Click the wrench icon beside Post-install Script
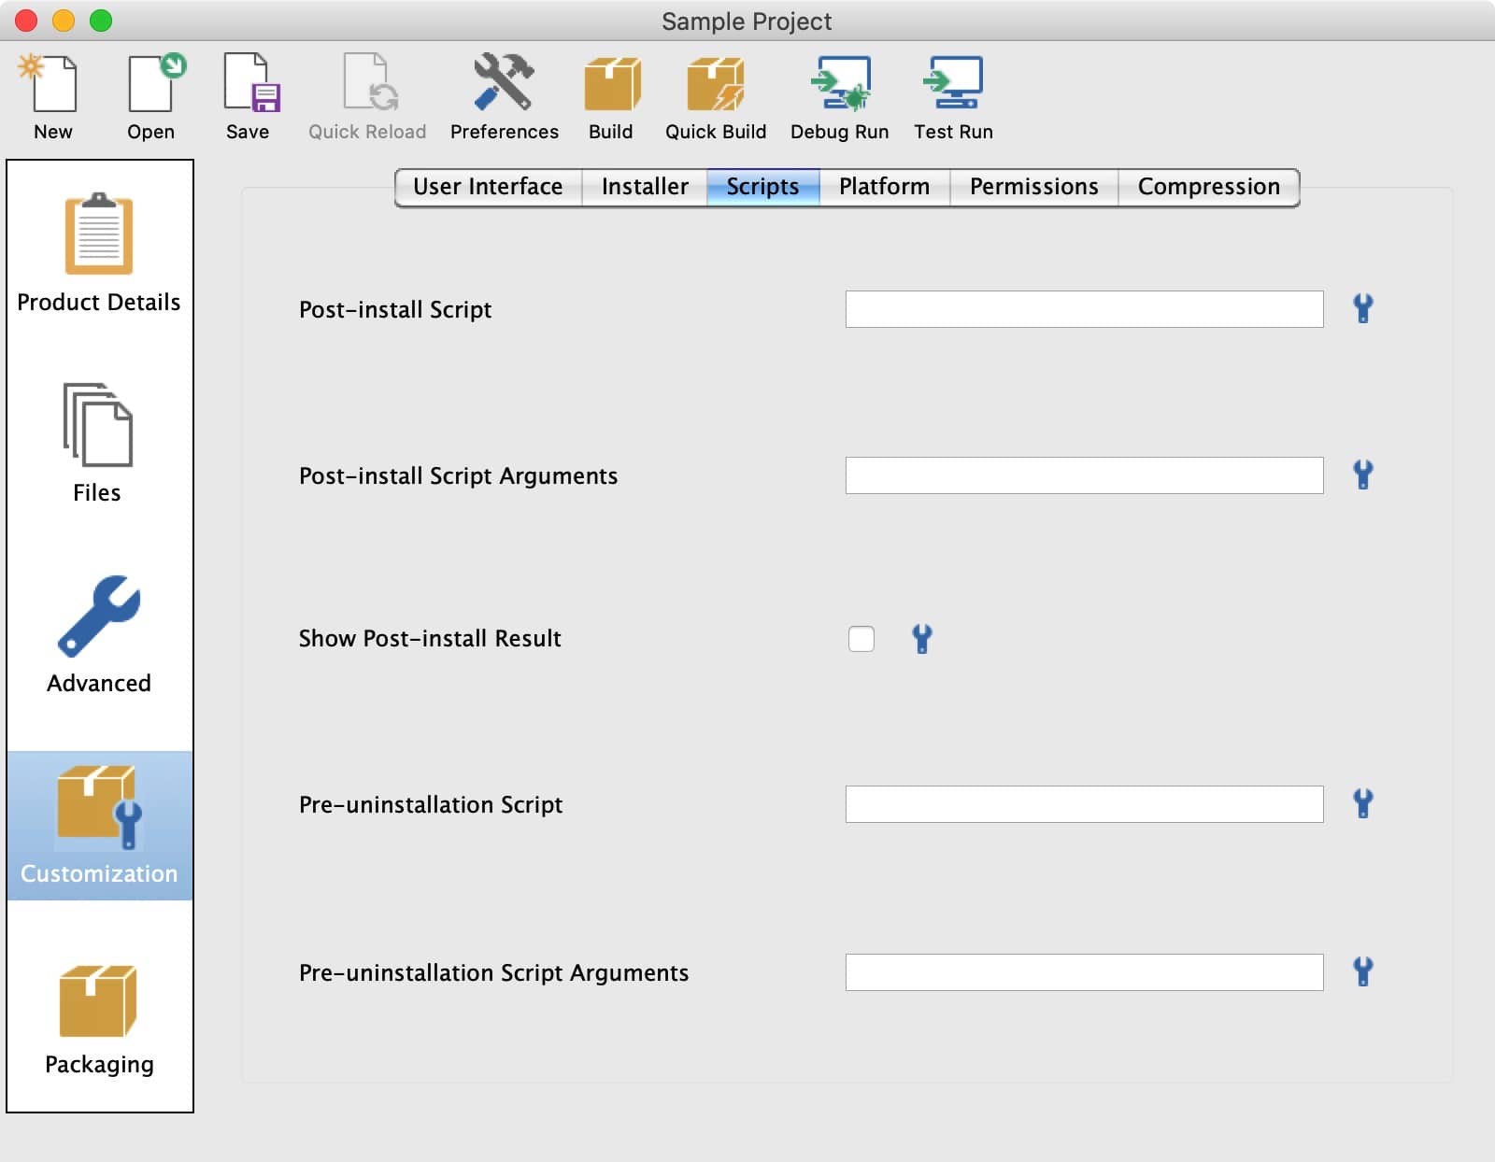The width and height of the screenshot is (1495, 1162). click(x=1363, y=308)
